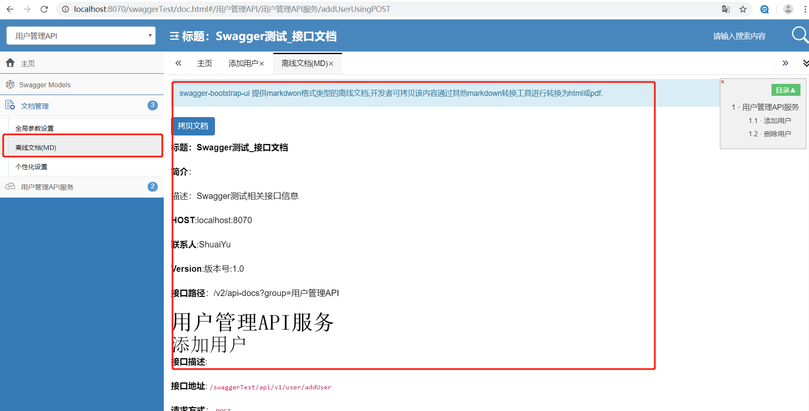This screenshot has height=411, width=809.
Task: Click the 文档管理 document gear icon
Action: (10, 105)
